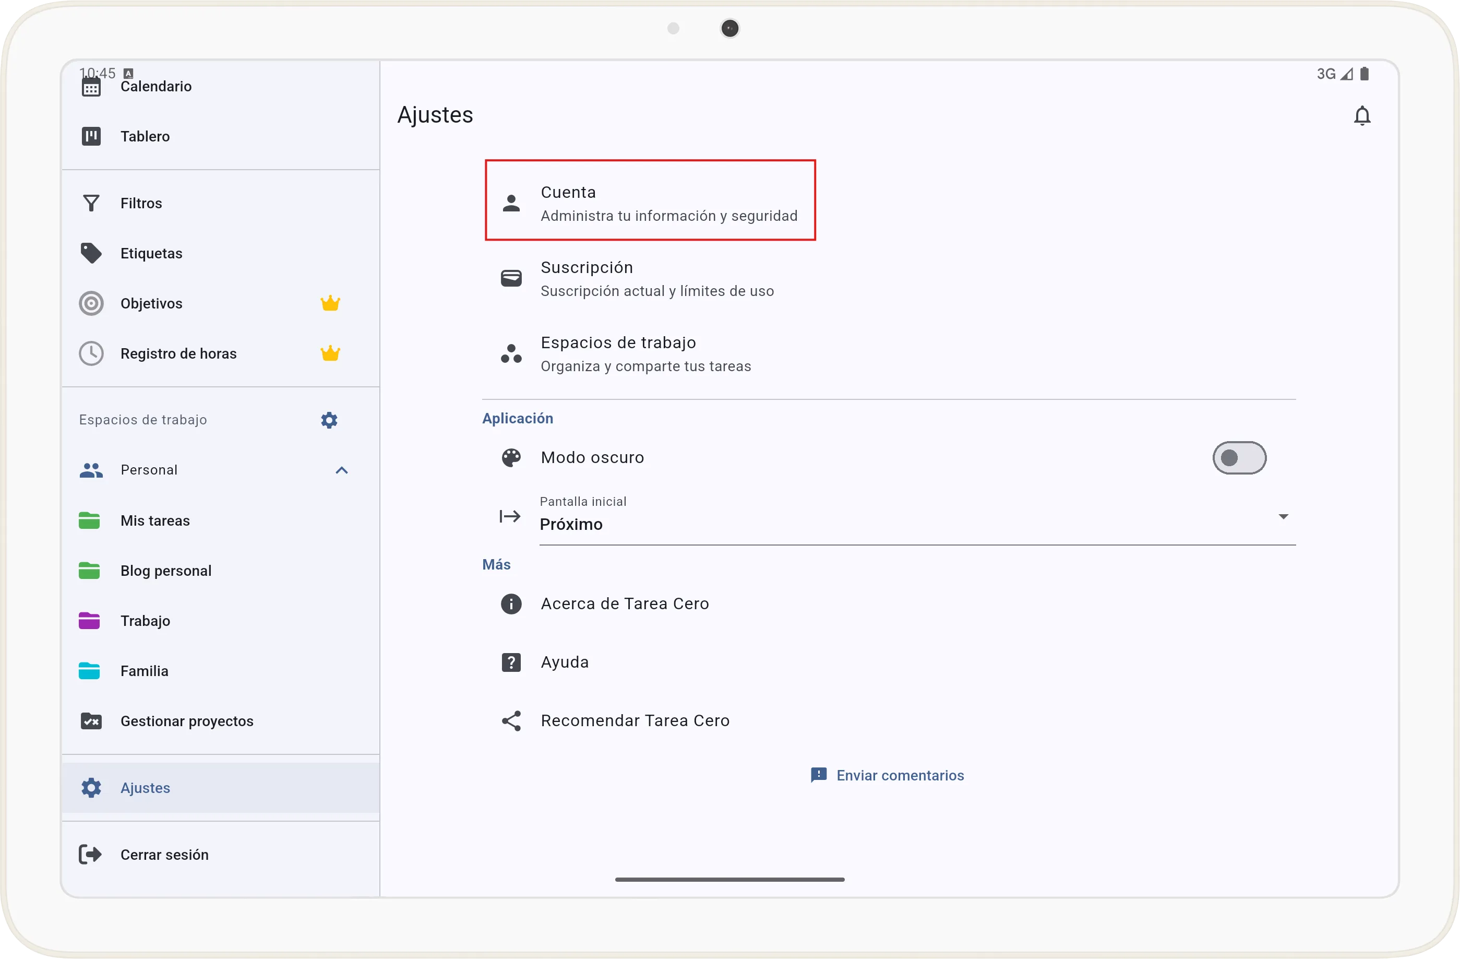1460x959 pixels.
Task: Click the Objetivos target icon
Action: click(91, 303)
